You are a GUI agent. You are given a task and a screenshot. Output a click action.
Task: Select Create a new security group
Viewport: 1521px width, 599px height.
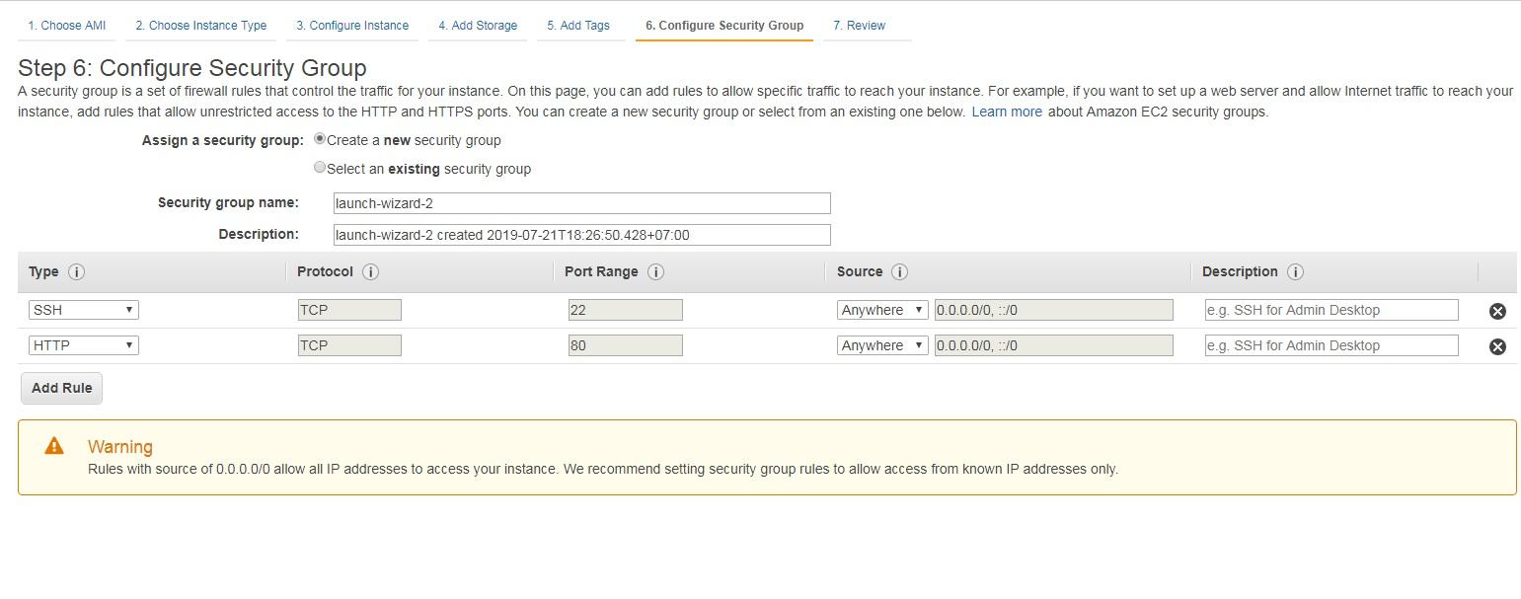click(320, 139)
